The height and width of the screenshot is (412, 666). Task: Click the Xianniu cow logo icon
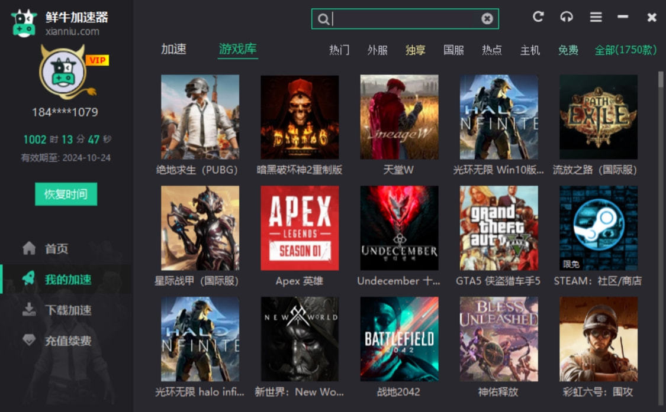pos(24,23)
